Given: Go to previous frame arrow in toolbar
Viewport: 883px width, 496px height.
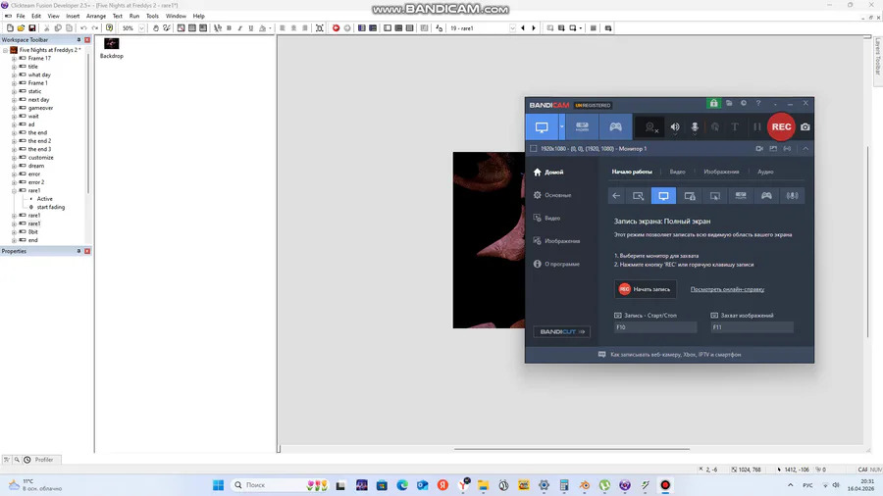Looking at the screenshot, I should pos(523,28).
